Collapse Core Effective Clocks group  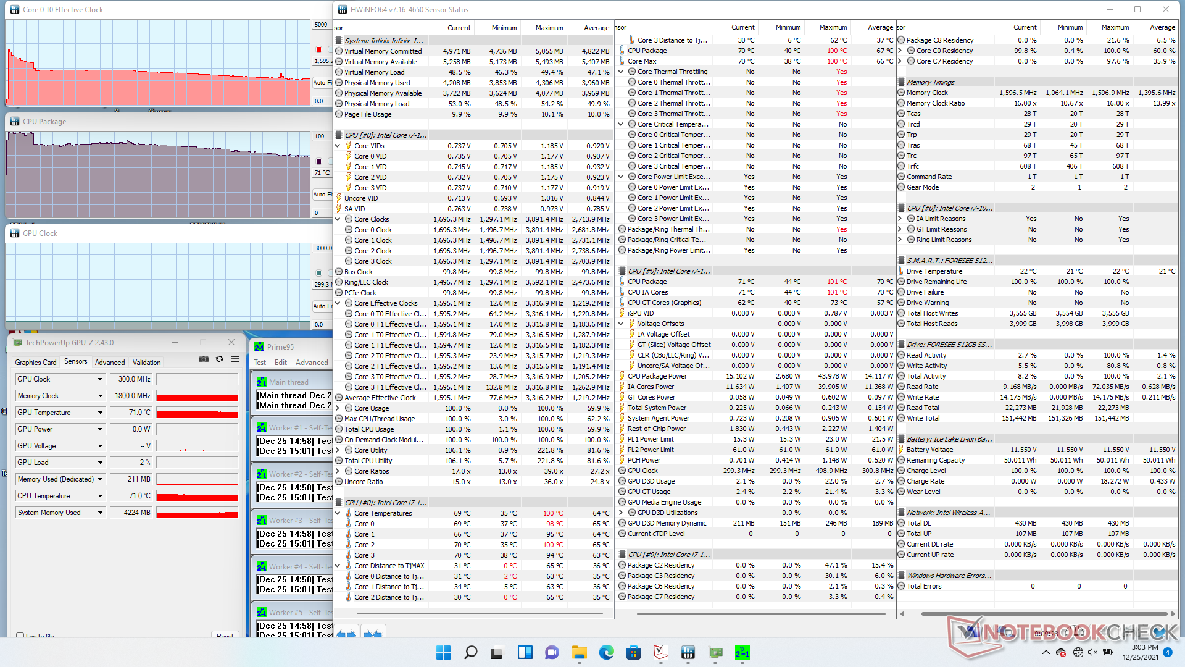tap(338, 303)
